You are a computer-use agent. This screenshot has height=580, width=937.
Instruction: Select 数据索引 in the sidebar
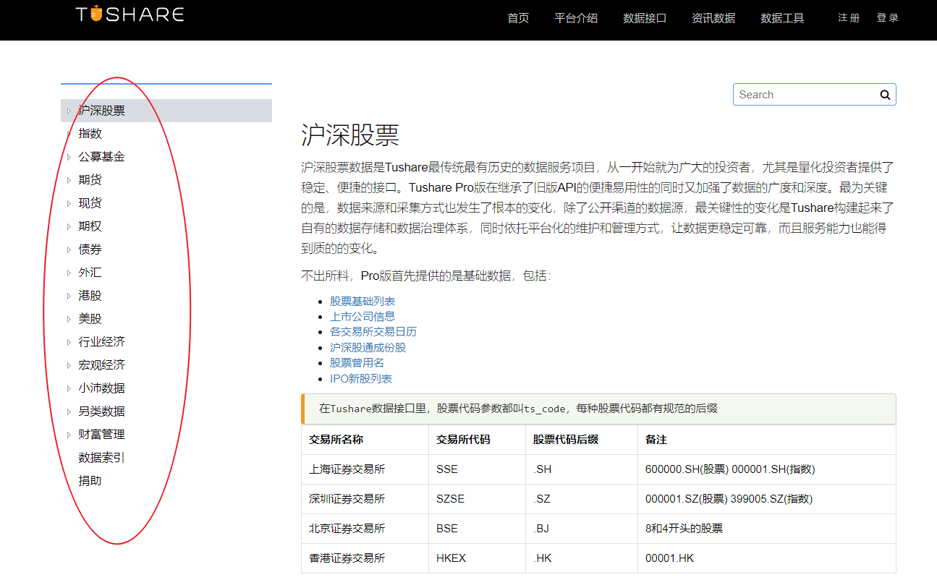tap(101, 457)
